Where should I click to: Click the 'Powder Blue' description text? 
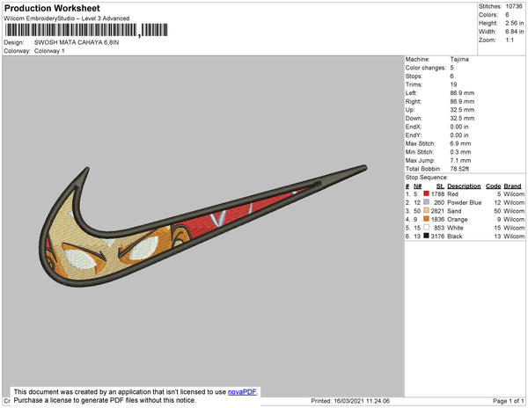coord(465,202)
